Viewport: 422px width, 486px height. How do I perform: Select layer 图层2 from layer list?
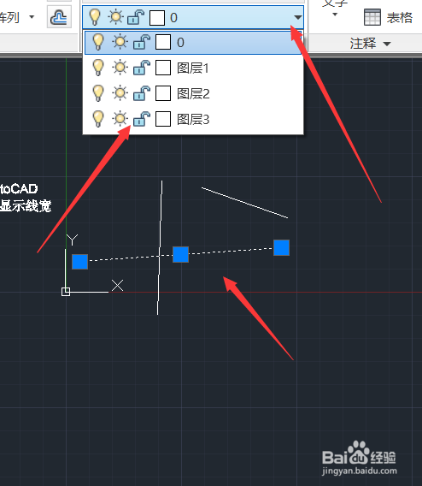click(x=193, y=93)
